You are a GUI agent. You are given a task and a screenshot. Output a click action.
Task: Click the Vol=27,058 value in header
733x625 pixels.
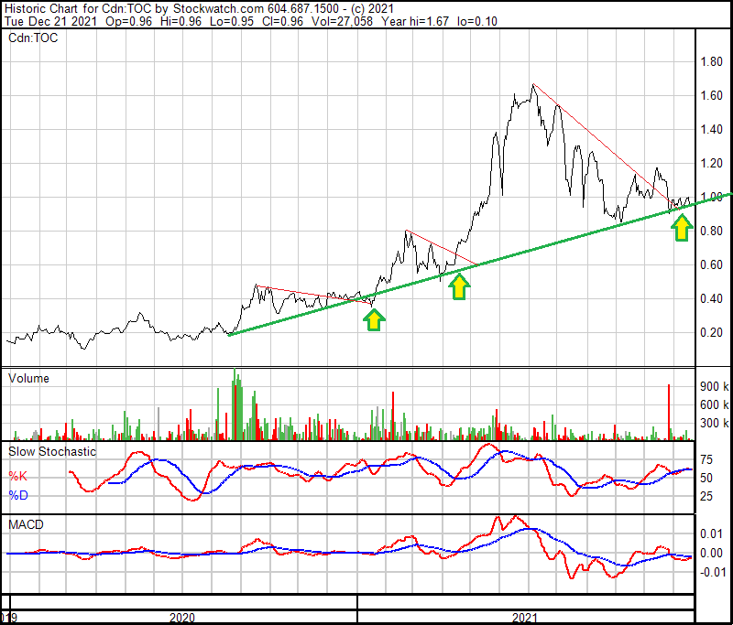pyautogui.click(x=342, y=21)
